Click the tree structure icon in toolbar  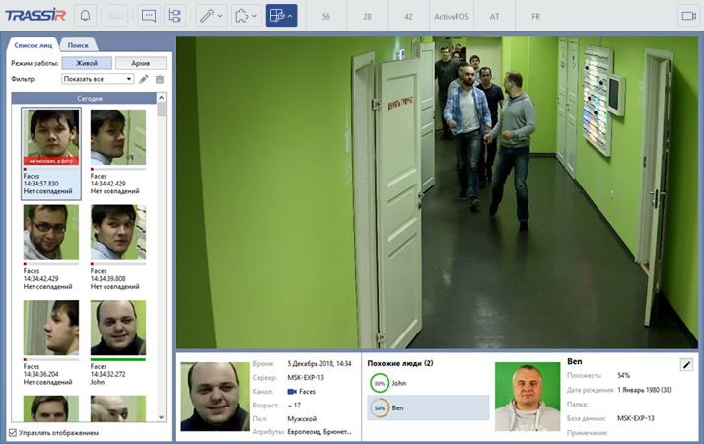click(176, 16)
